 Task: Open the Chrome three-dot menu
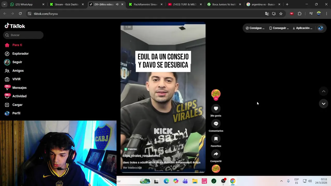[327, 14]
